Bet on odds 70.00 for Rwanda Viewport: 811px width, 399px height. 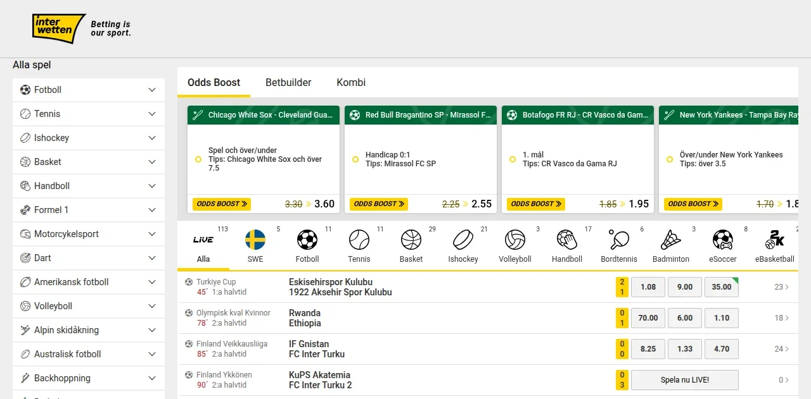tap(648, 318)
